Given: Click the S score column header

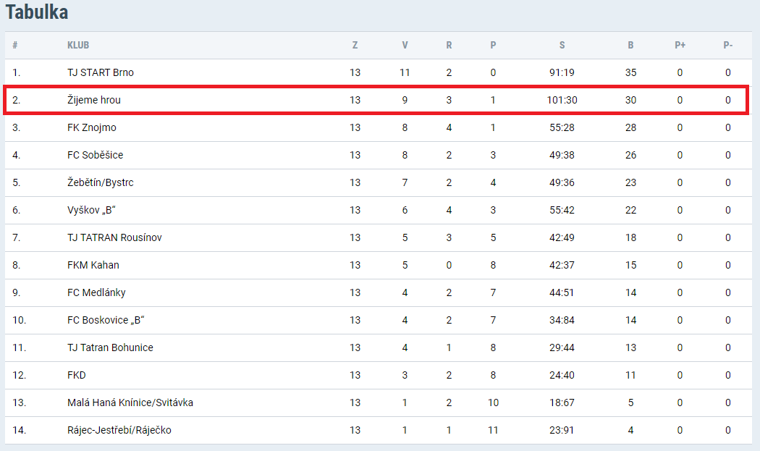Looking at the screenshot, I should point(562,45).
